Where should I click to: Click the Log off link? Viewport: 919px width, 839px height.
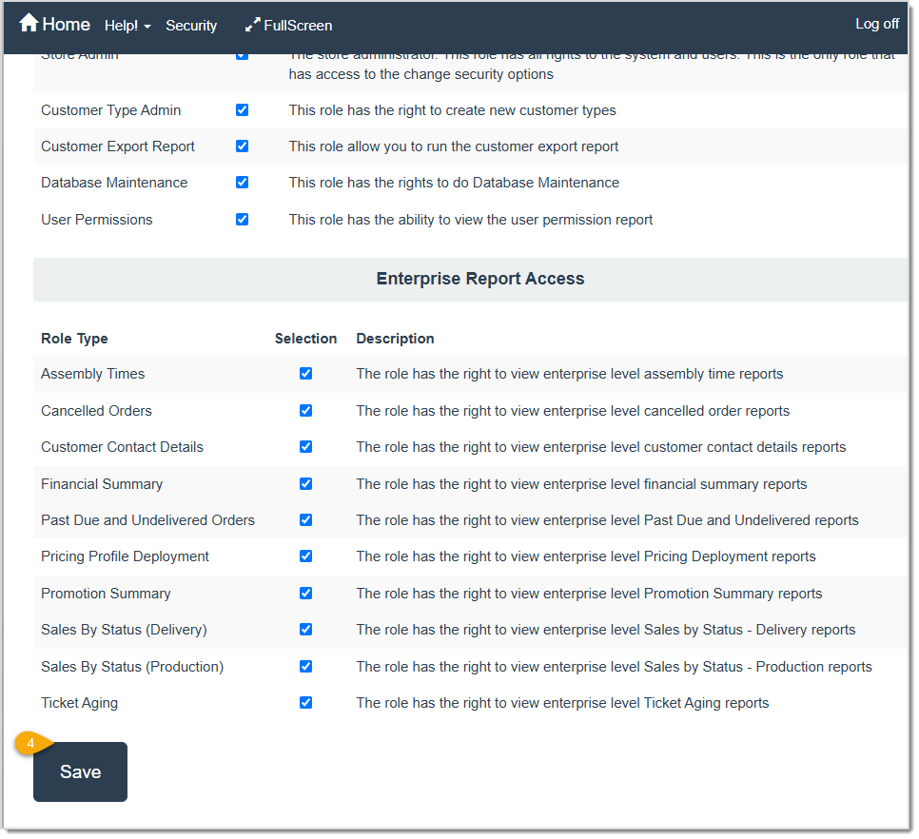point(875,23)
